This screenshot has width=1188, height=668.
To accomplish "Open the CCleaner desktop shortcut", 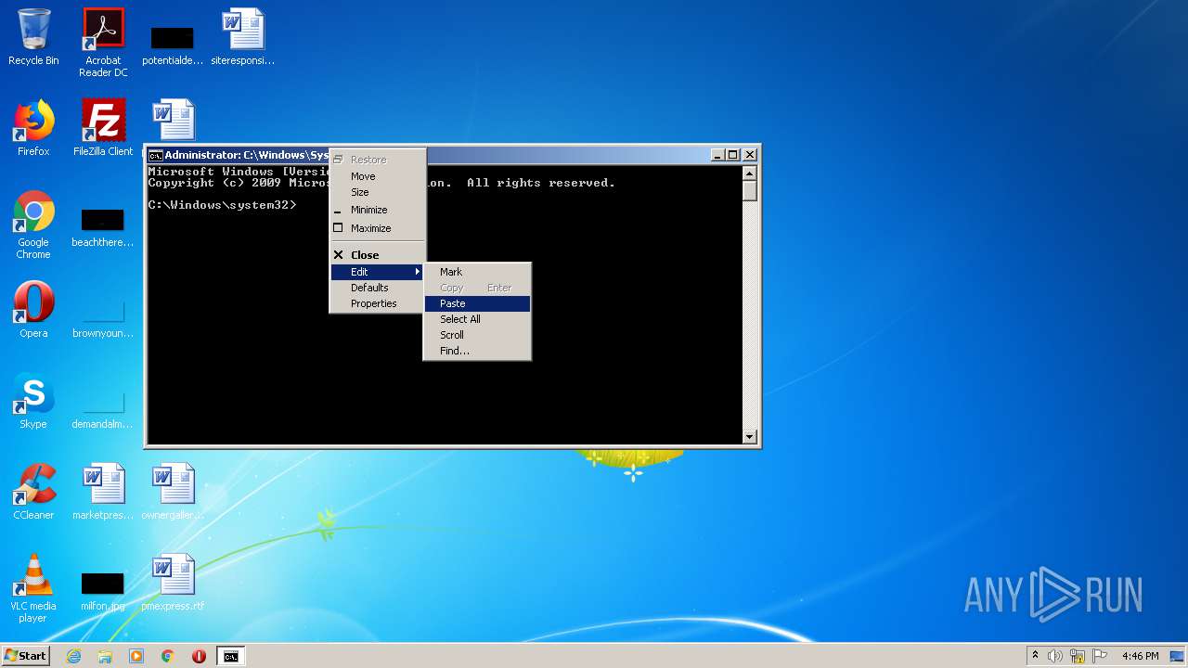I will [x=33, y=492].
